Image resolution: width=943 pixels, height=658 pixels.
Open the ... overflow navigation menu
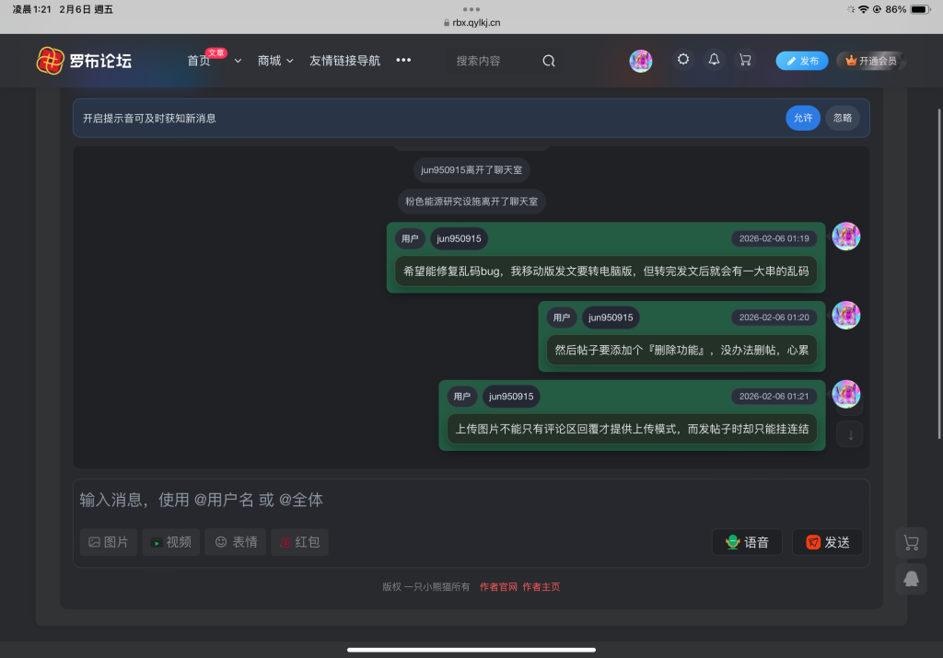pyautogui.click(x=403, y=59)
